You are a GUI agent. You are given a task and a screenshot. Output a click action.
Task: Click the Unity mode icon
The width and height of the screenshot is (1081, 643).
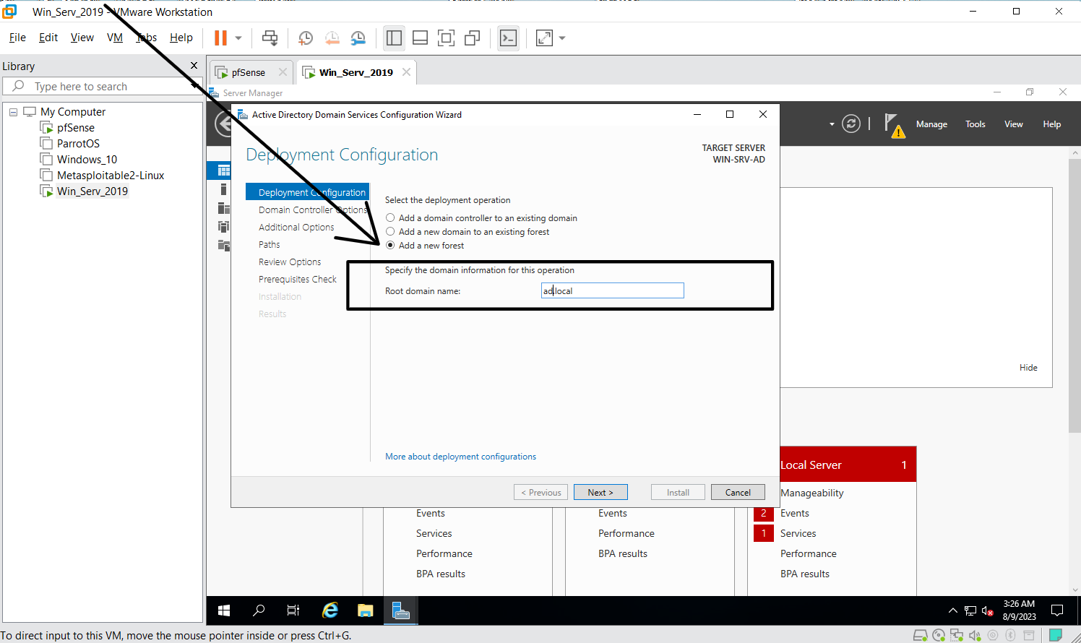472,38
